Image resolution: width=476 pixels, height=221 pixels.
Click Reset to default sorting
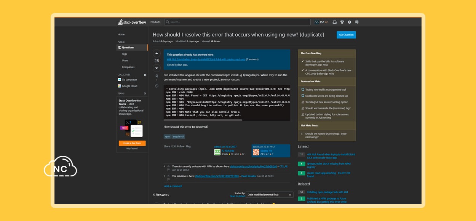[x=238, y=196]
